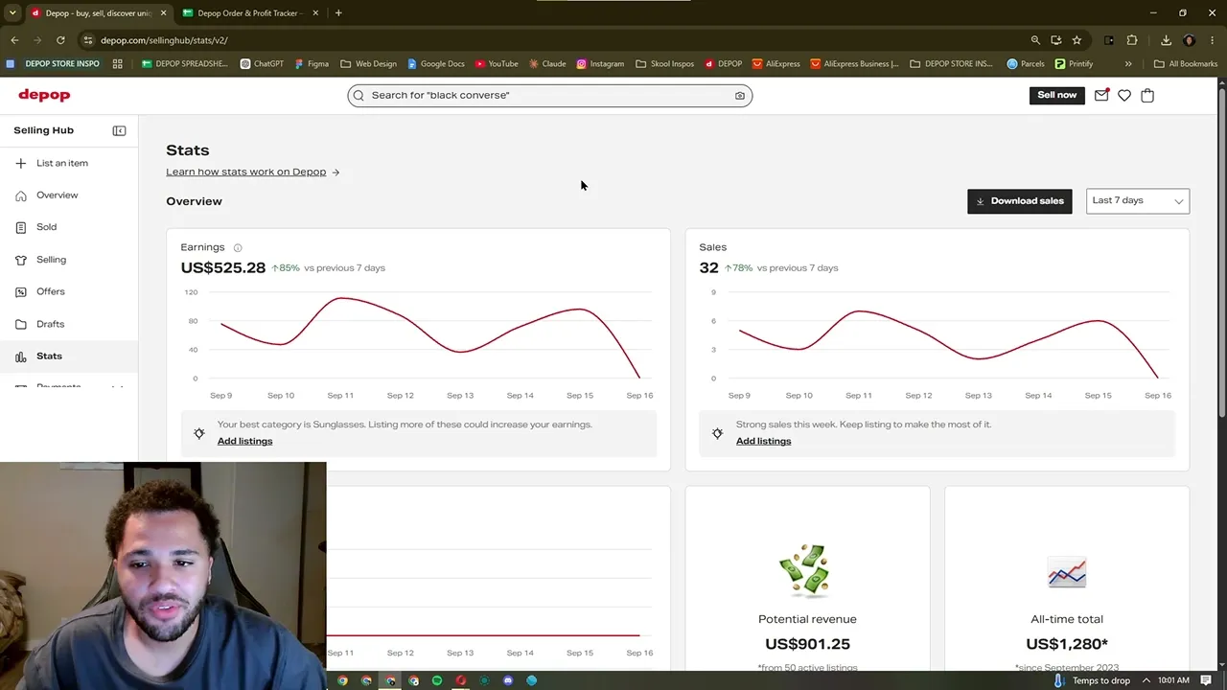Viewport: 1227px width, 690px height.
Task: Open the Last 7 days dropdown
Action: pyautogui.click(x=1137, y=200)
